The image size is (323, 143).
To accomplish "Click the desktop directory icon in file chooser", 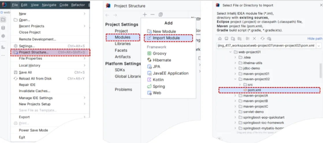I will (227, 39).
